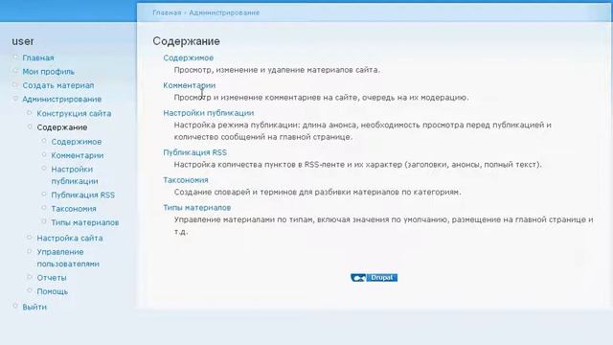Viewport: 613px width, 345px height.
Task: Expand bullet beside Настройка сайта
Action: 30,238
